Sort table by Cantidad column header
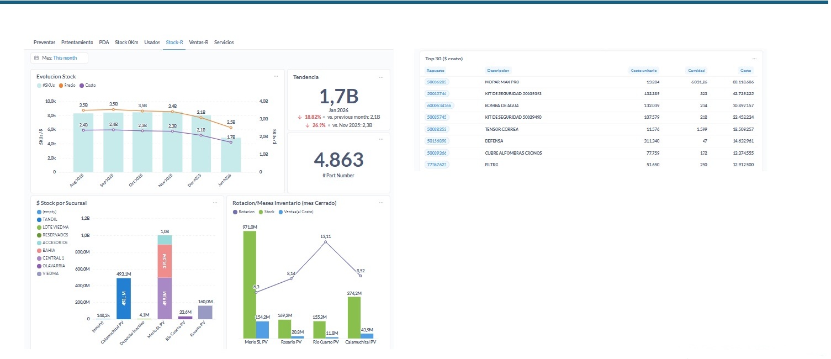Viewport: 831px width, 359px height. tap(696, 71)
